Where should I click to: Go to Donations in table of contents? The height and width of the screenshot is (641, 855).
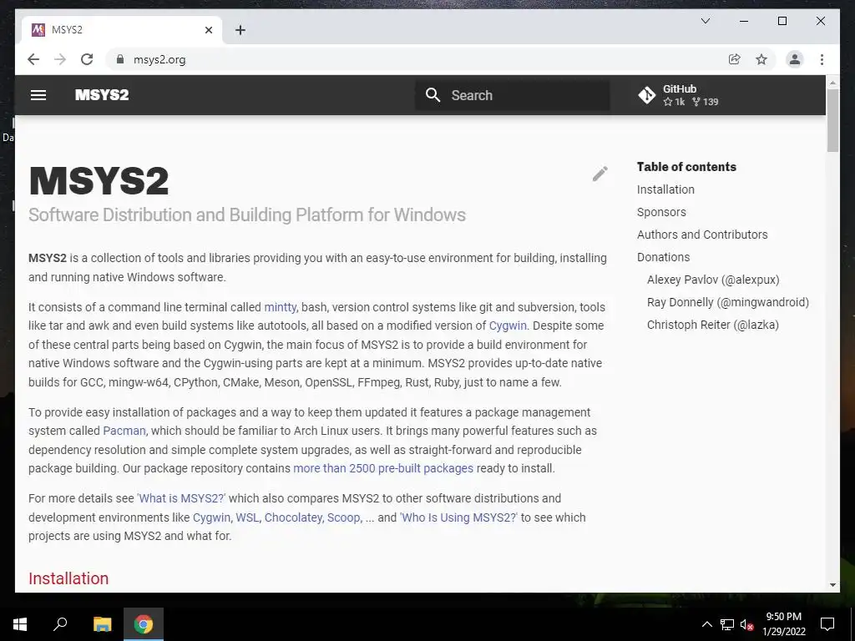663,257
